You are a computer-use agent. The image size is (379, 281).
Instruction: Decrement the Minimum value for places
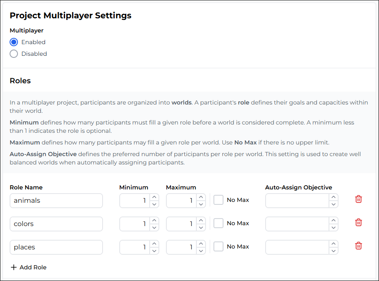point(154,250)
